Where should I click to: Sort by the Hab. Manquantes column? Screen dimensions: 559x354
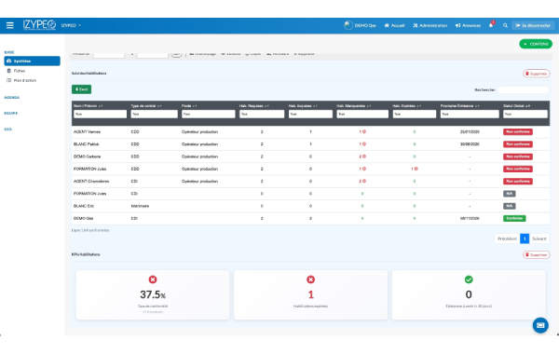(x=354, y=106)
